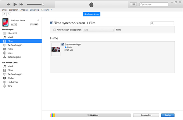Screen dimensions: 183x120
Task: Click the play button
Action: click(15, 5)
